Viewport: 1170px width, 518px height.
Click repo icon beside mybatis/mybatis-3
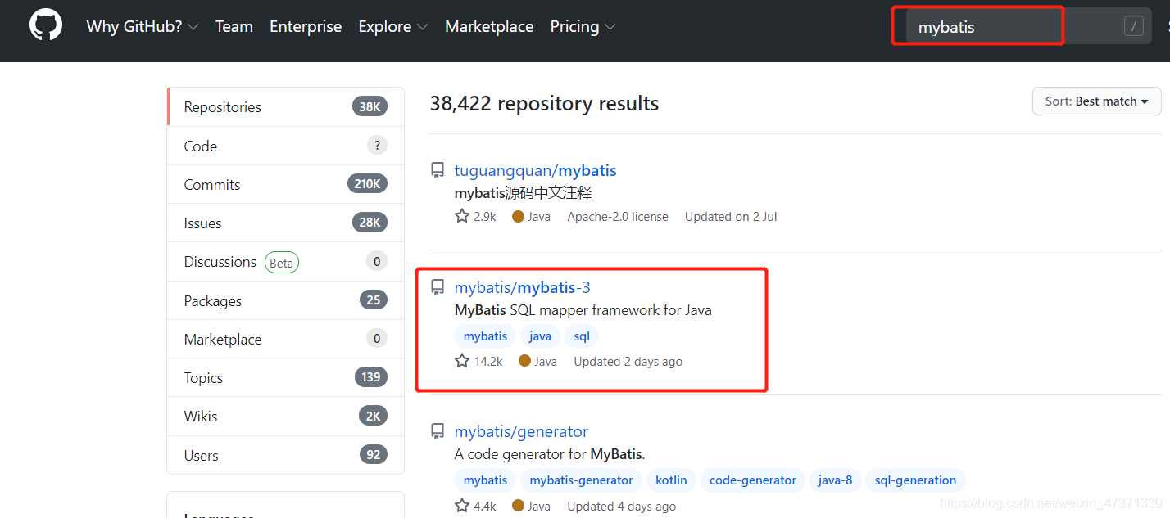tap(438, 287)
